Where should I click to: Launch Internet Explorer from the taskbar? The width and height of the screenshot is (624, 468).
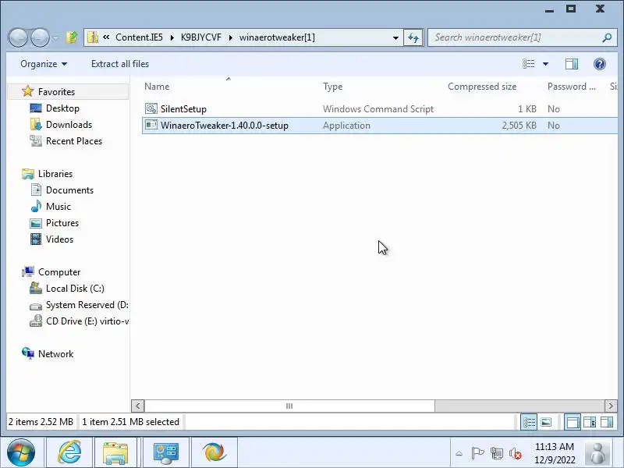tap(69, 452)
